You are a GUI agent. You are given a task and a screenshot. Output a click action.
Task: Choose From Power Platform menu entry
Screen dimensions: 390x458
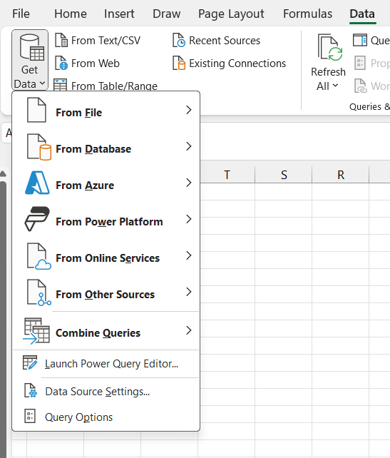(106, 220)
